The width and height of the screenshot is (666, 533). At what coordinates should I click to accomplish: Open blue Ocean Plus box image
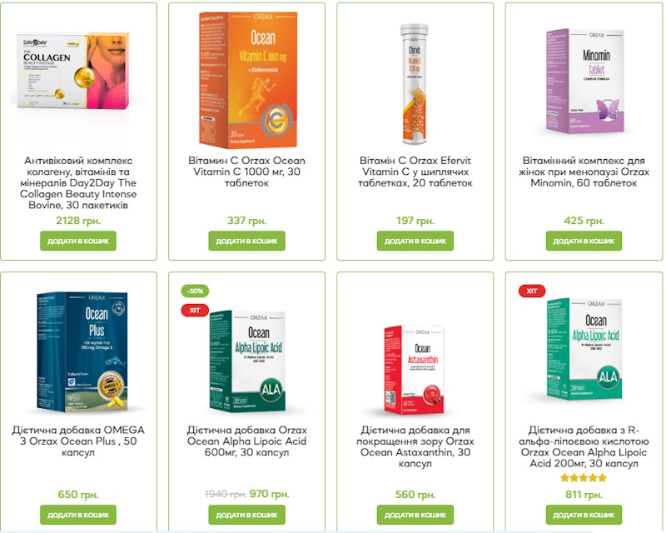pos(82,352)
